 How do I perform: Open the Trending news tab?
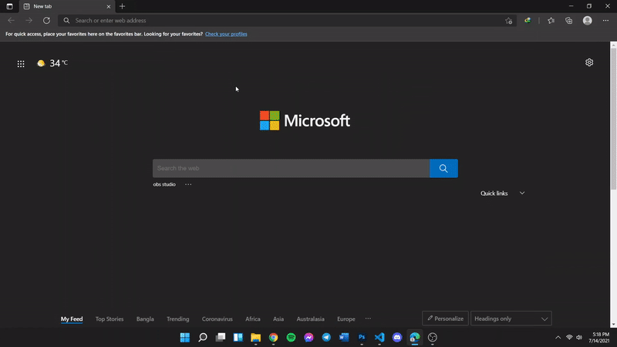coord(178,318)
